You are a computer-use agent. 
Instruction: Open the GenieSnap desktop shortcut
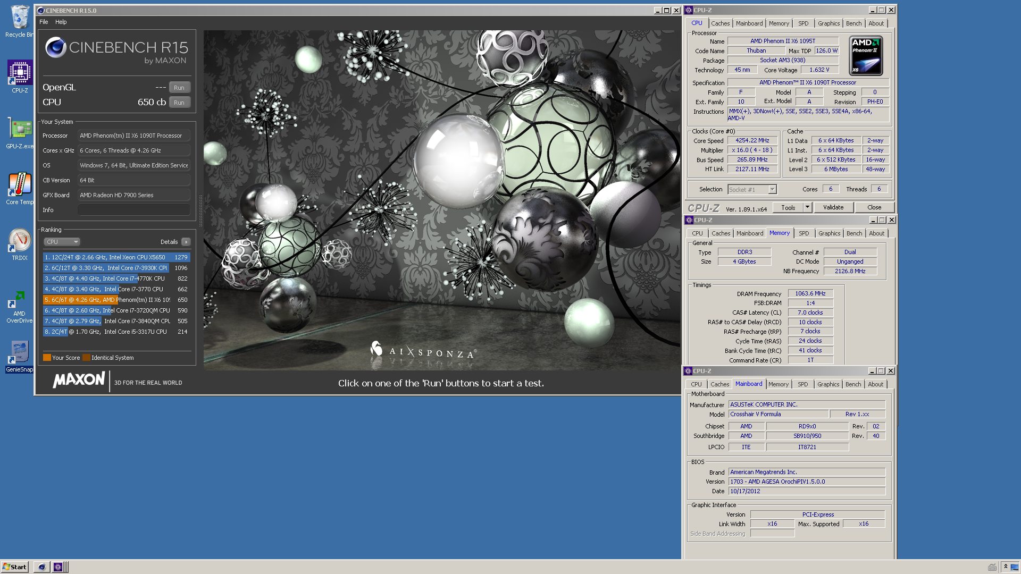click(x=20, y=356)
